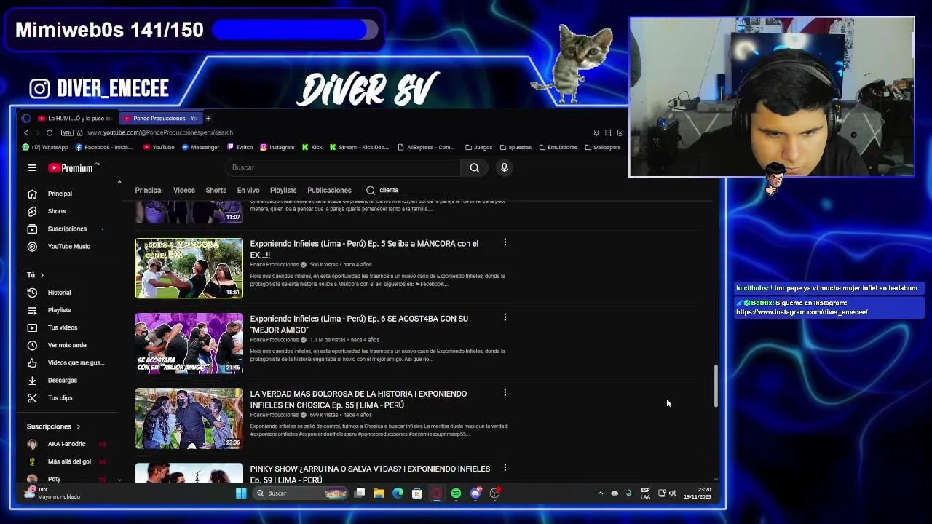
Task: Open the Windows Start menu
Action: (241, 493)
